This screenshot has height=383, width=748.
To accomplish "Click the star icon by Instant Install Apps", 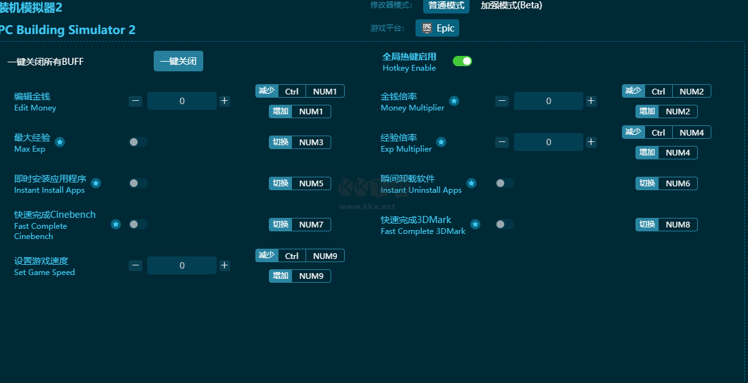I will (96, 183).
